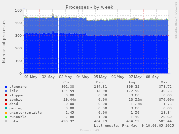Image resolution: width=179 pixels, height=134 pixels.
Task: Click the dead maximum value 1.73
Action: point(167,104)
